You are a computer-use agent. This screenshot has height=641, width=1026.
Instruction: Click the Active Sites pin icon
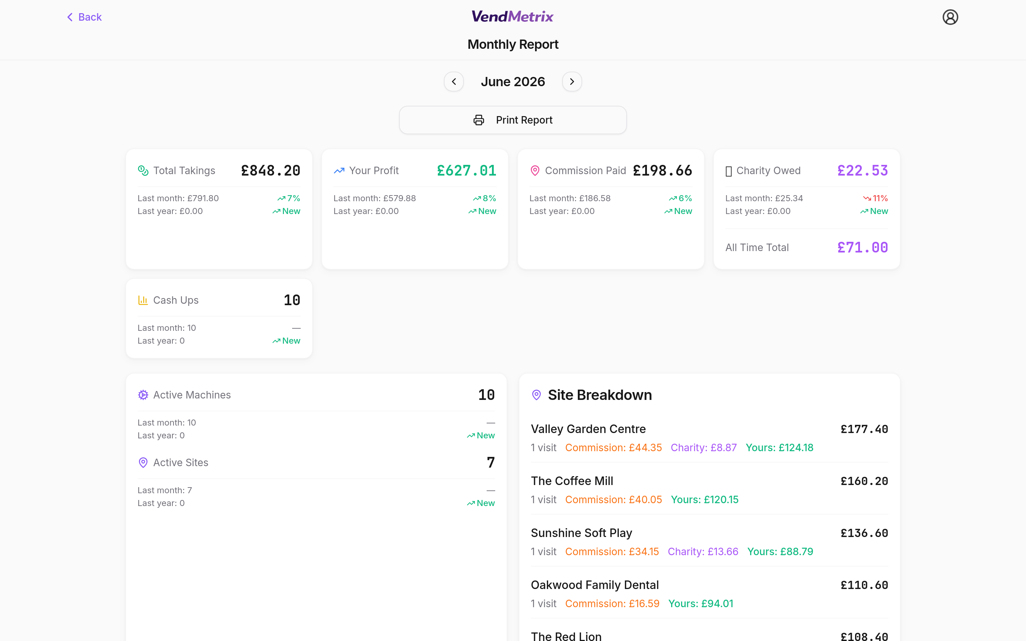point(143,463)
